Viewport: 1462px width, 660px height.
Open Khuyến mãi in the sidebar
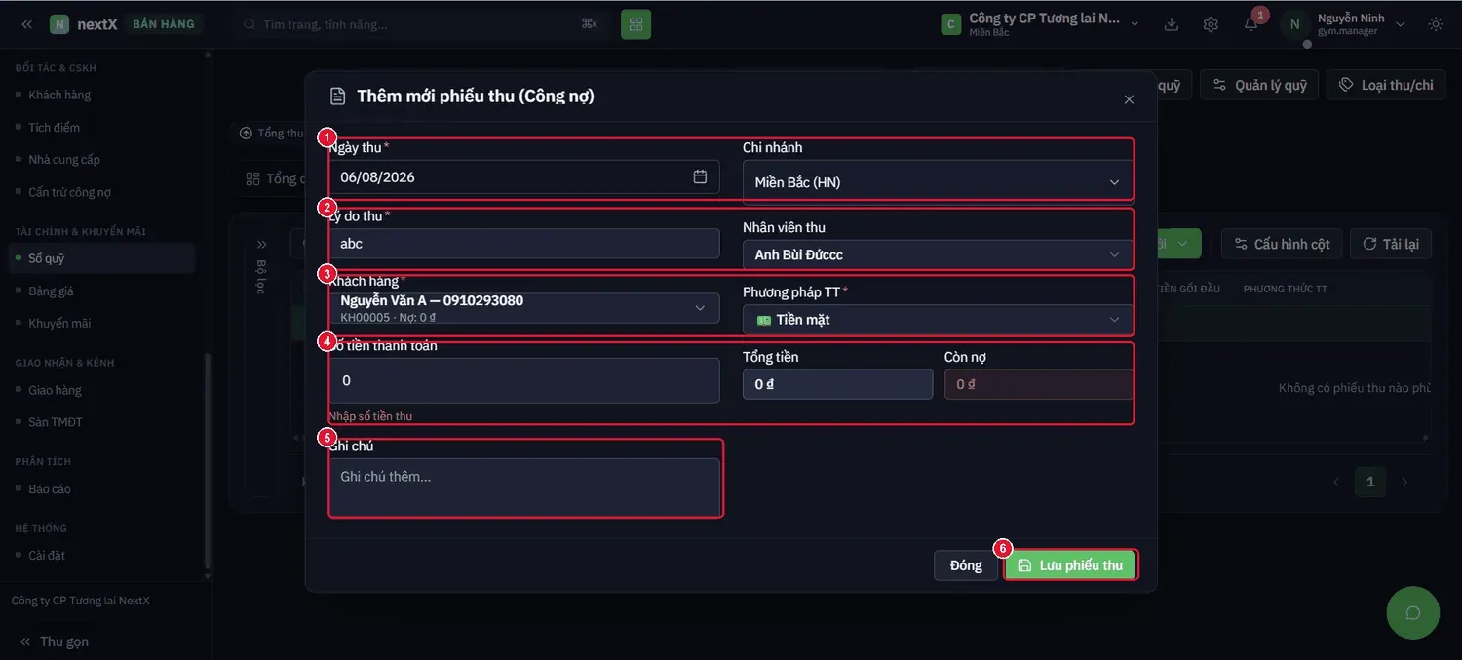[59, 323]
